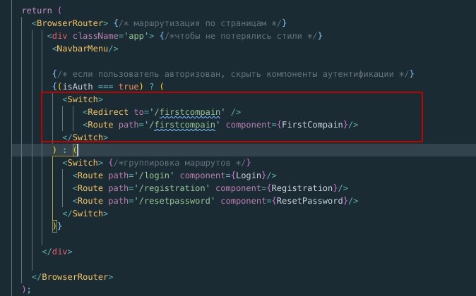Click the '/login' route path
This screenshot has height=296, width=476.
154,175
